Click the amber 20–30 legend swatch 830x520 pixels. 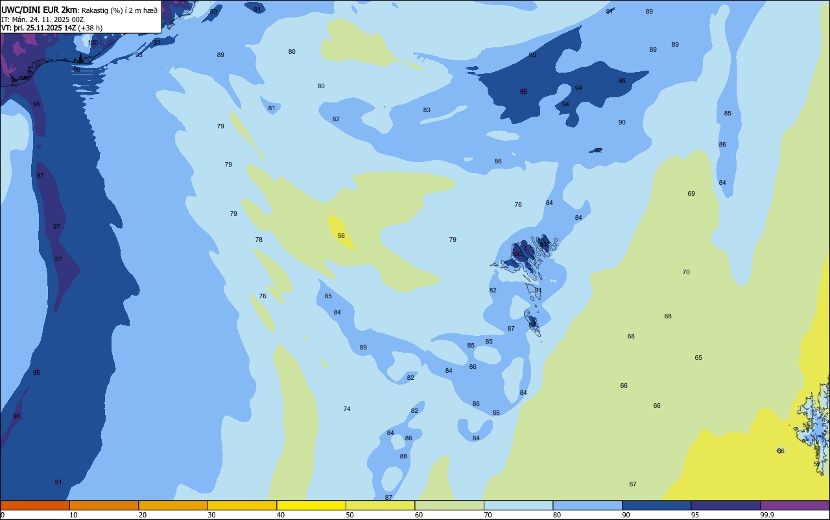coord(173,505)
